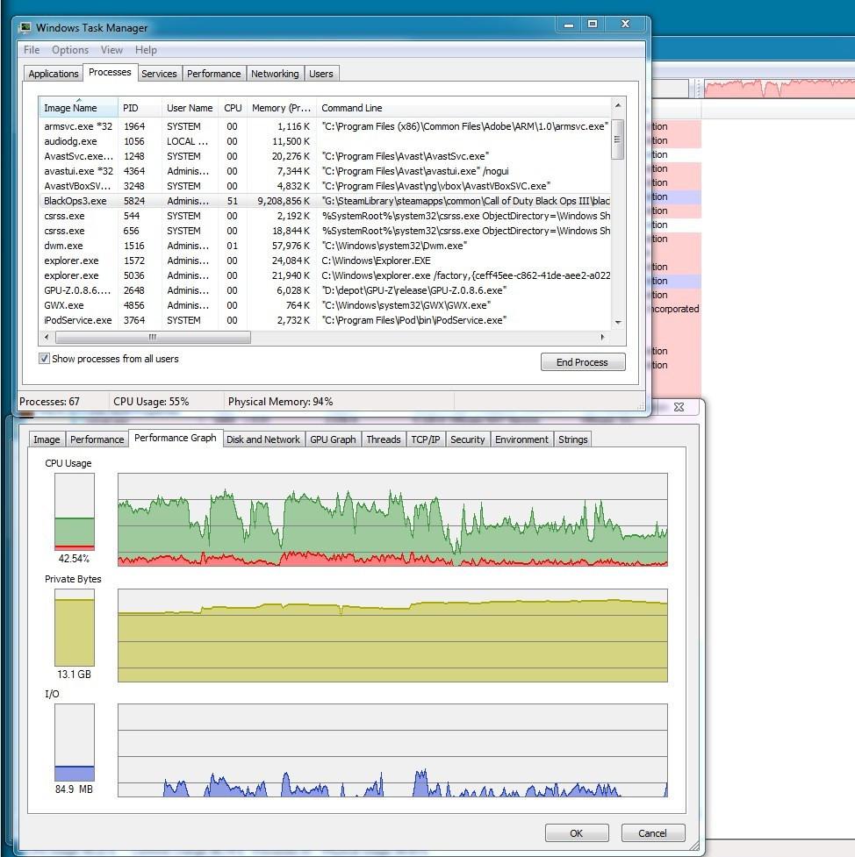Click the process list scroll down arrow
The image size is (855, 857).
coord(618,322)
